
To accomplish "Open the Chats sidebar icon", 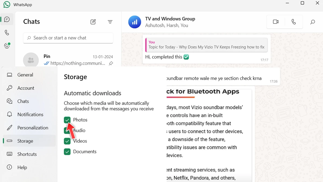I will point(7,19).
